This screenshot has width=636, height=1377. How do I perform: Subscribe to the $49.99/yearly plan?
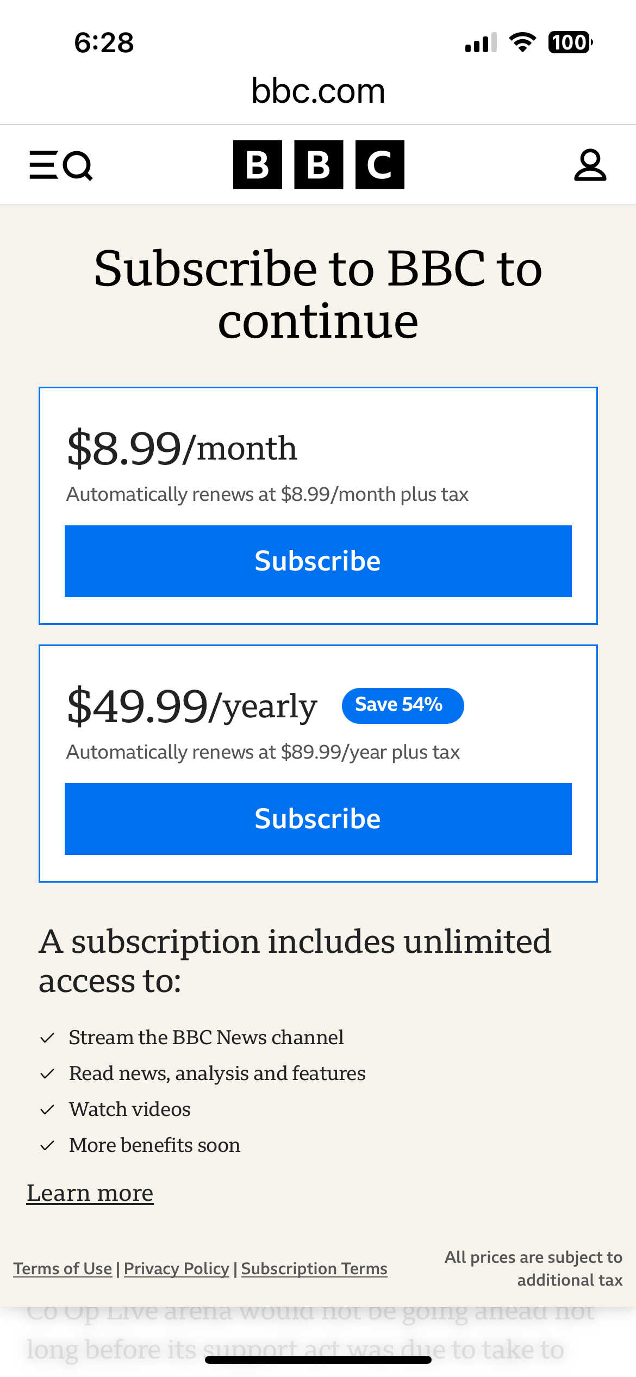click(318, 819)
